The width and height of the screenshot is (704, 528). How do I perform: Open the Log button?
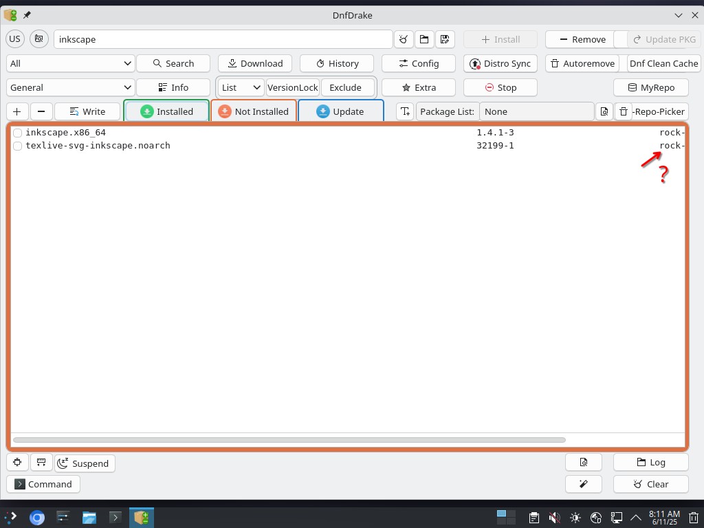[x=651, y=463]
